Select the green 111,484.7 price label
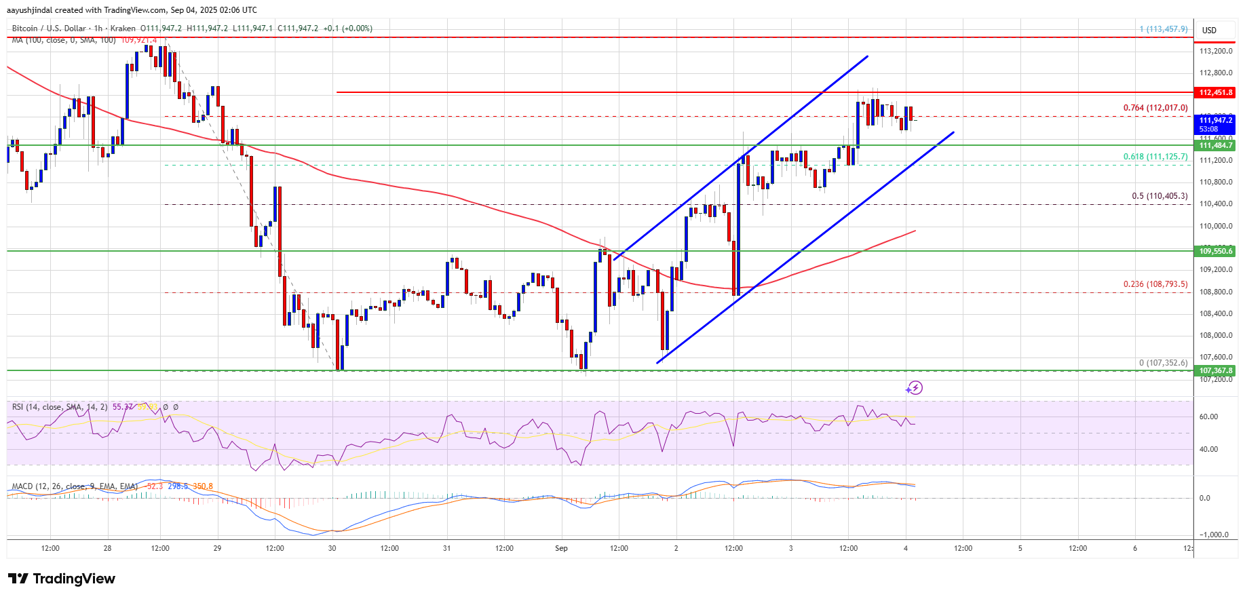Image resolution: width=1245 pixels, height=599 pixels. click(x=1216, y=145)
